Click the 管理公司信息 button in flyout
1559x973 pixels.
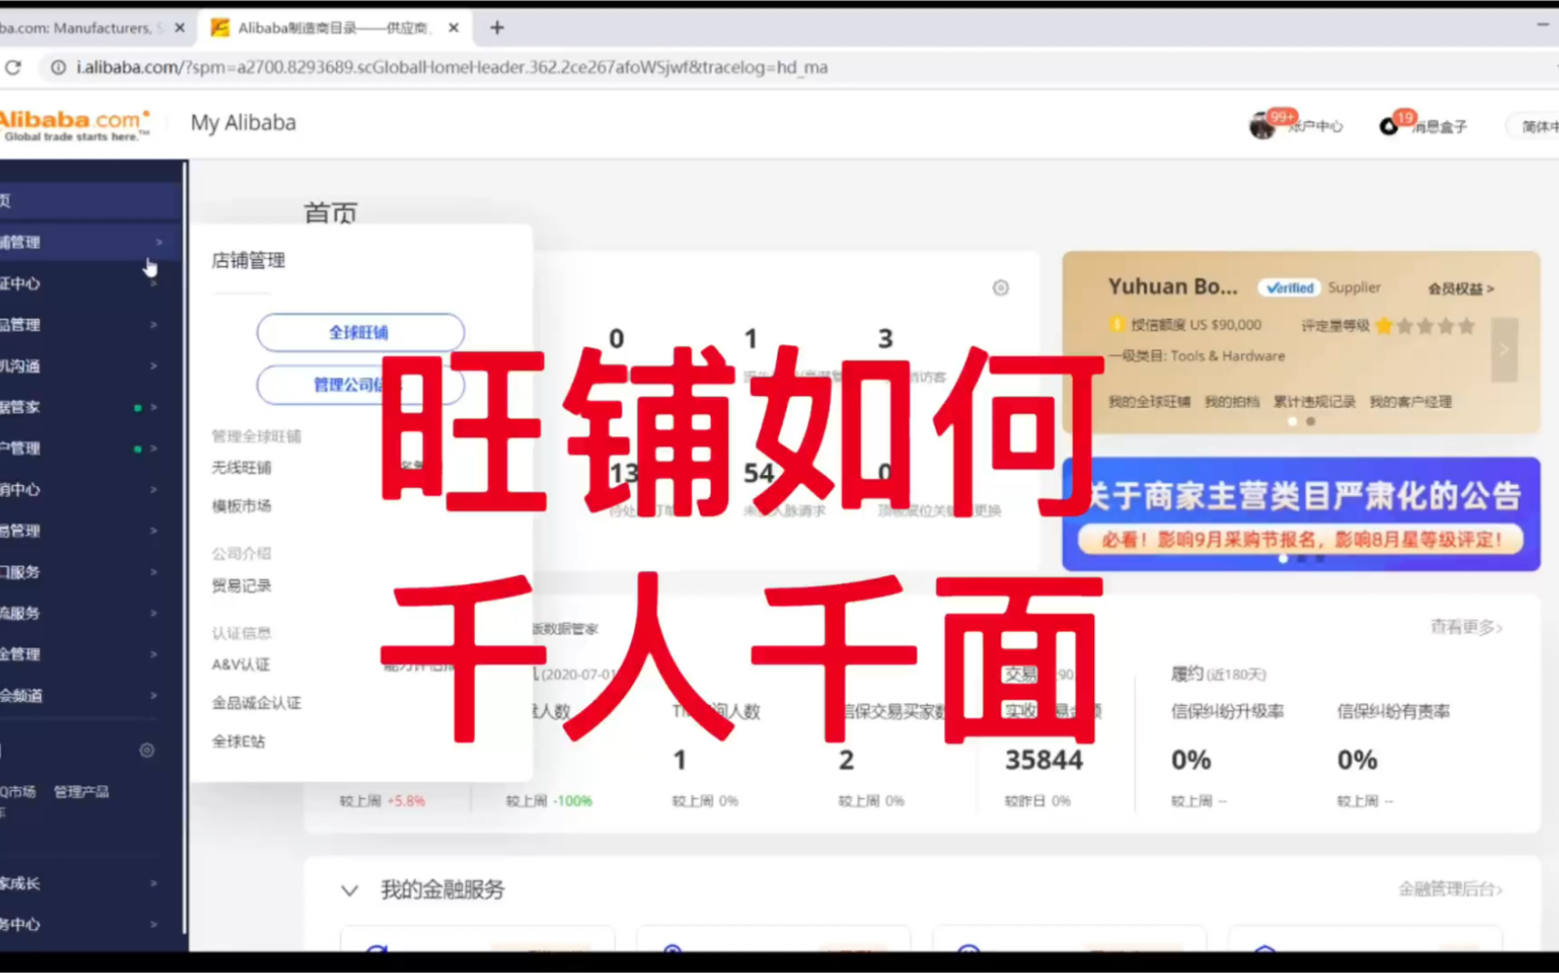(360, 384)
